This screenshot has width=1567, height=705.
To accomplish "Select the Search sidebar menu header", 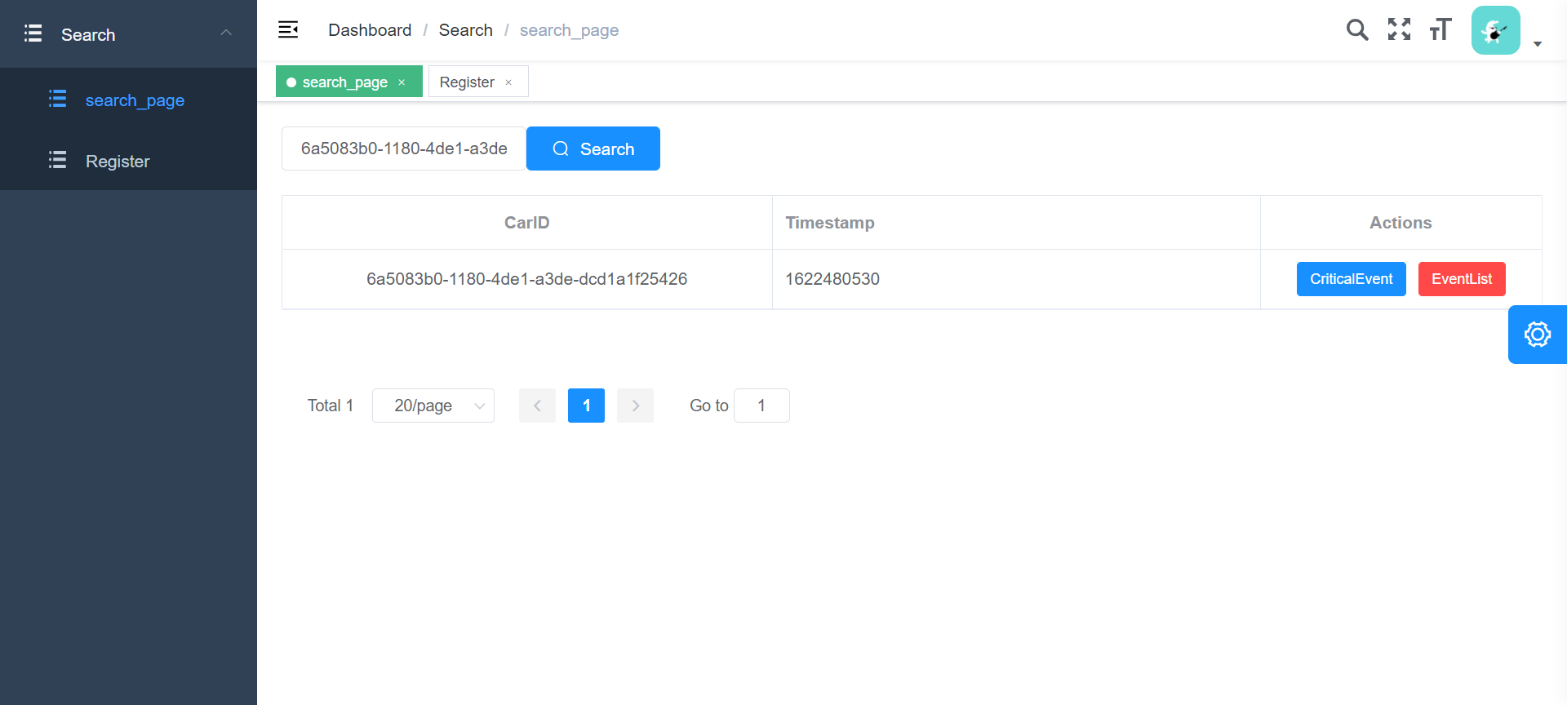I will (128, 33).
